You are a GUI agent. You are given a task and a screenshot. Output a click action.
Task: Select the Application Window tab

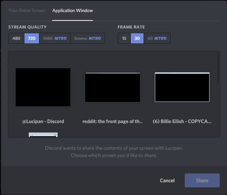73,11
